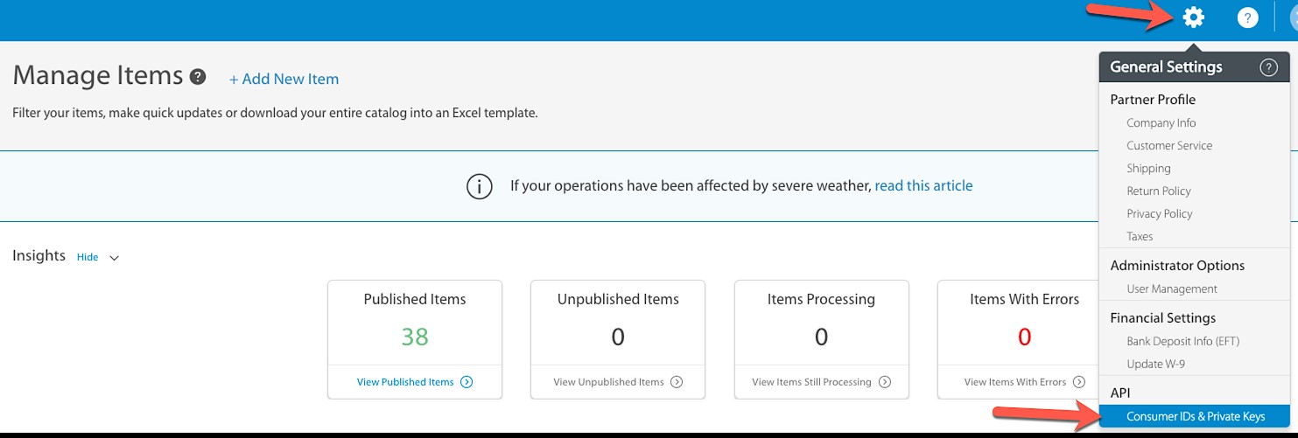The height and width of the screenshot is (438, 1298).
Task: Click the Published Items count 38
Action: tap(415, 337)
